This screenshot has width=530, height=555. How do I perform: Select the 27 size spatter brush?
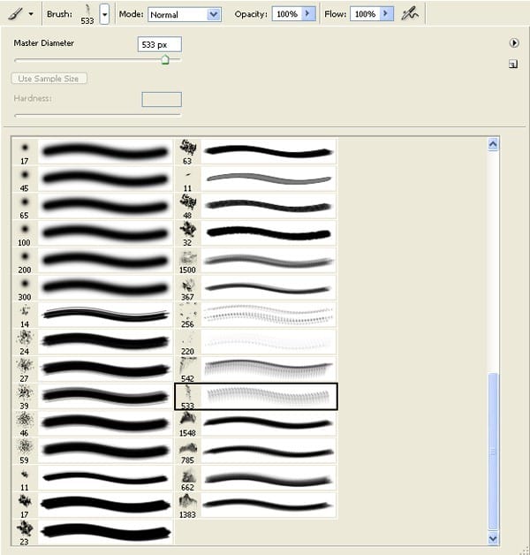pyautogui.click(x=93, y=369)
